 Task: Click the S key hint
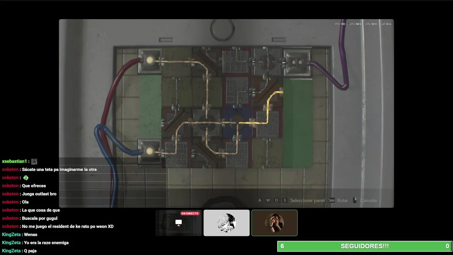[x=285, y=200]
